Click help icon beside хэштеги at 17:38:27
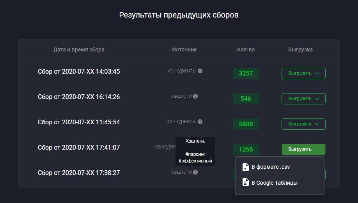358x203 pixels. (195, 172)
